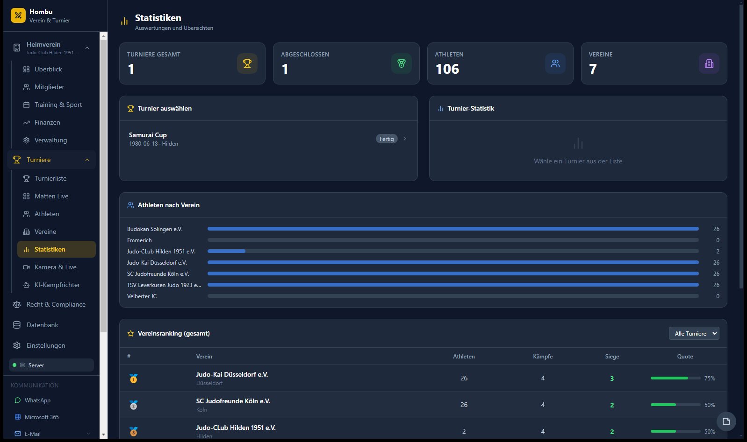747x442 pixels.
Task: Open the Athleten sidebar entry
Action: (x=57, y=214)
